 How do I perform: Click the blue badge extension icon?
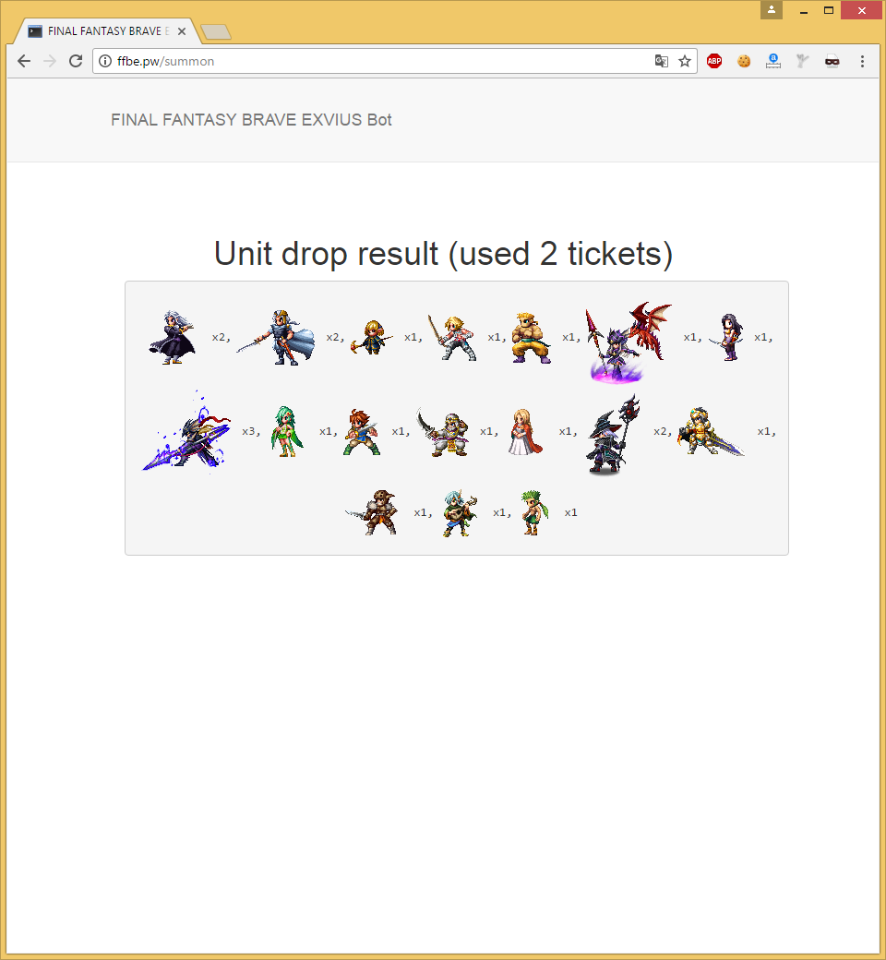pyautogui.click(x=773, y=61)
